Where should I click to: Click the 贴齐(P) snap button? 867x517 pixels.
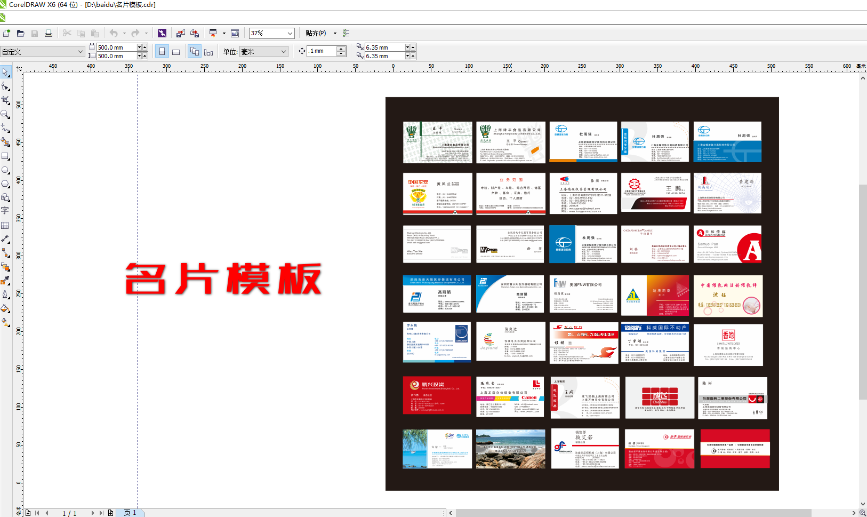coord(316,33)
